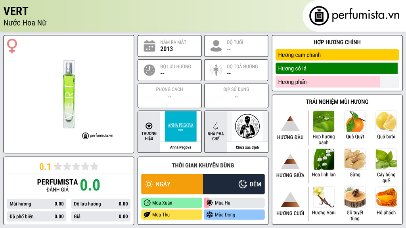Click the nose icon above Nhà pha chế
Image resolution: width=406 pixels, height=228 pixels.
pyautogui.click(x=215, y=126)
